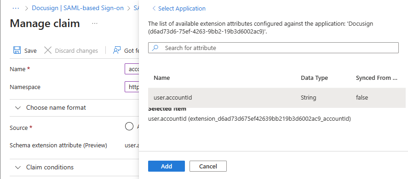
Task: Open Docusign SAML-based Sign-on breadcrumb
Action: click(x=78, y=8)
